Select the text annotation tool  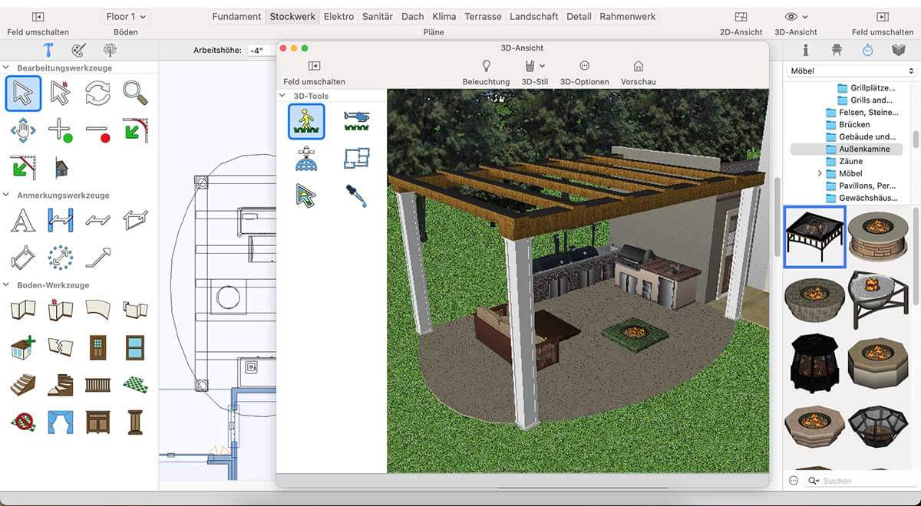pos(23,221)
